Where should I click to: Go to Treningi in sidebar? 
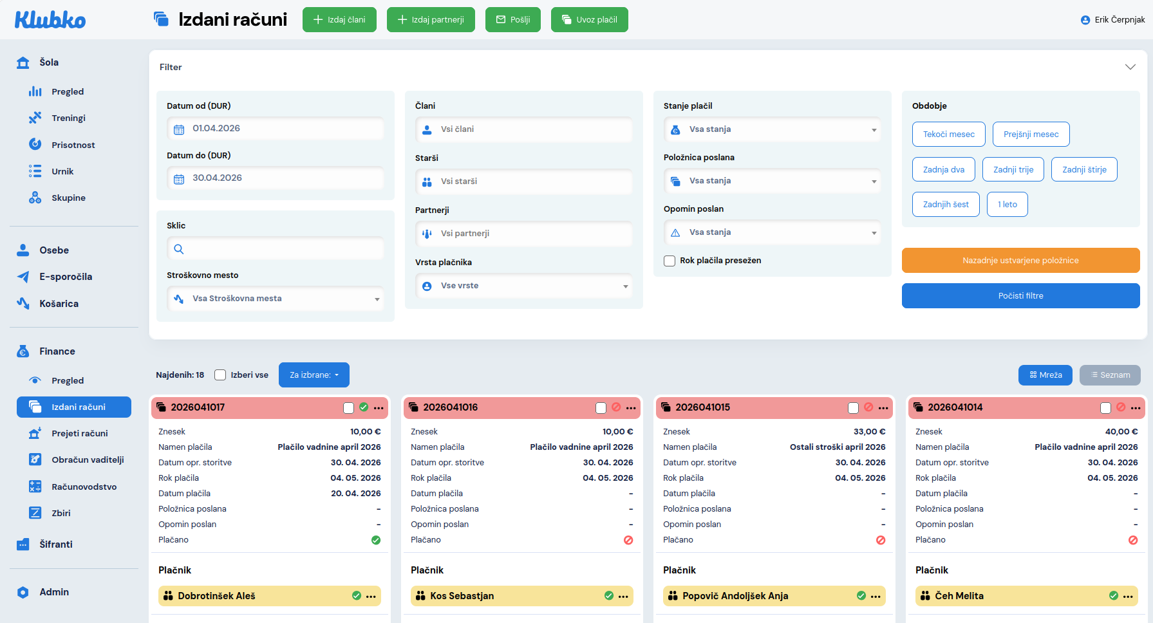point(68,118)
